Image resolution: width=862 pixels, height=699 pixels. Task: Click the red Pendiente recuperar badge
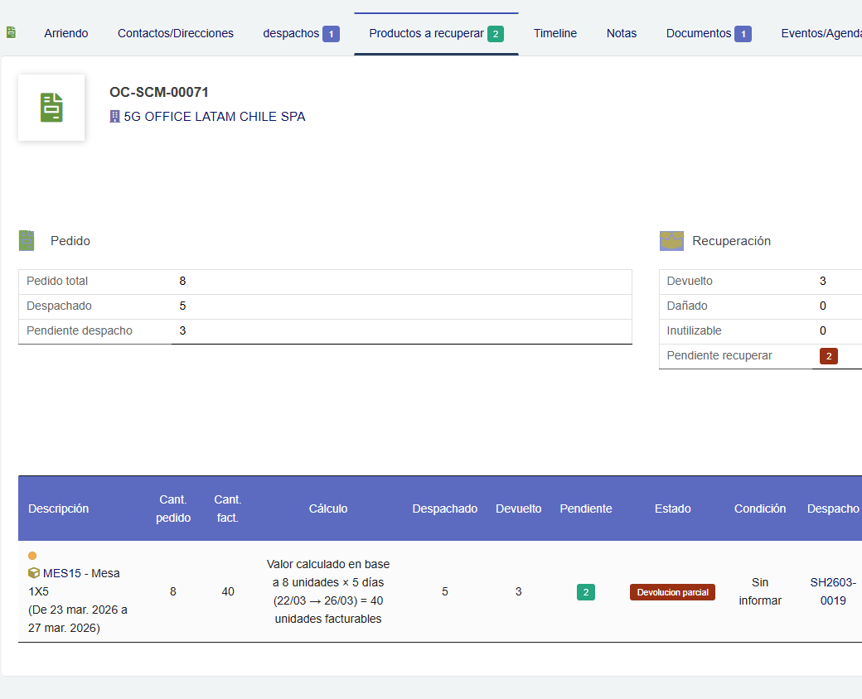click(x=828, y=356)
